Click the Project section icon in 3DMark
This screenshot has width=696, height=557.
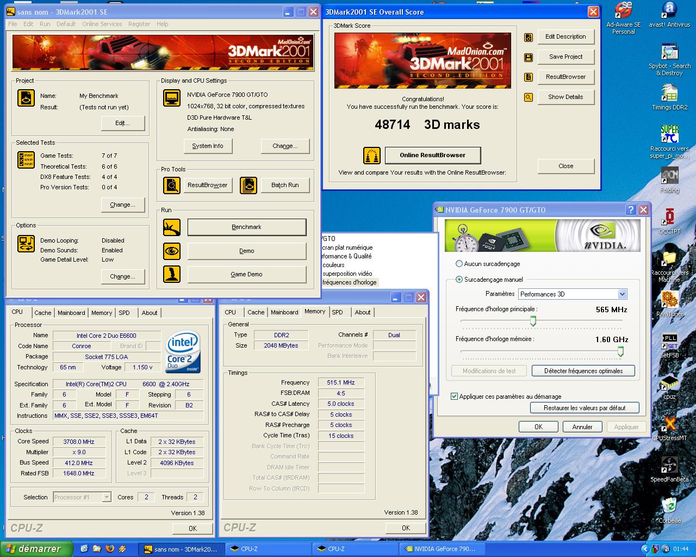pos(26,98)
